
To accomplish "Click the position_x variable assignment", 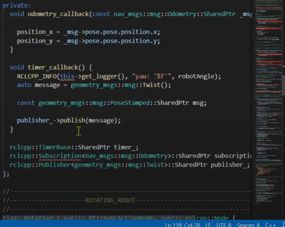I will click(35, 32).
